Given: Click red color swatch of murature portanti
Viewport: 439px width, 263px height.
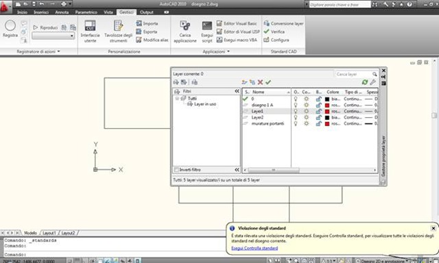Looking at the screenshot, I should tap(327, 123).
